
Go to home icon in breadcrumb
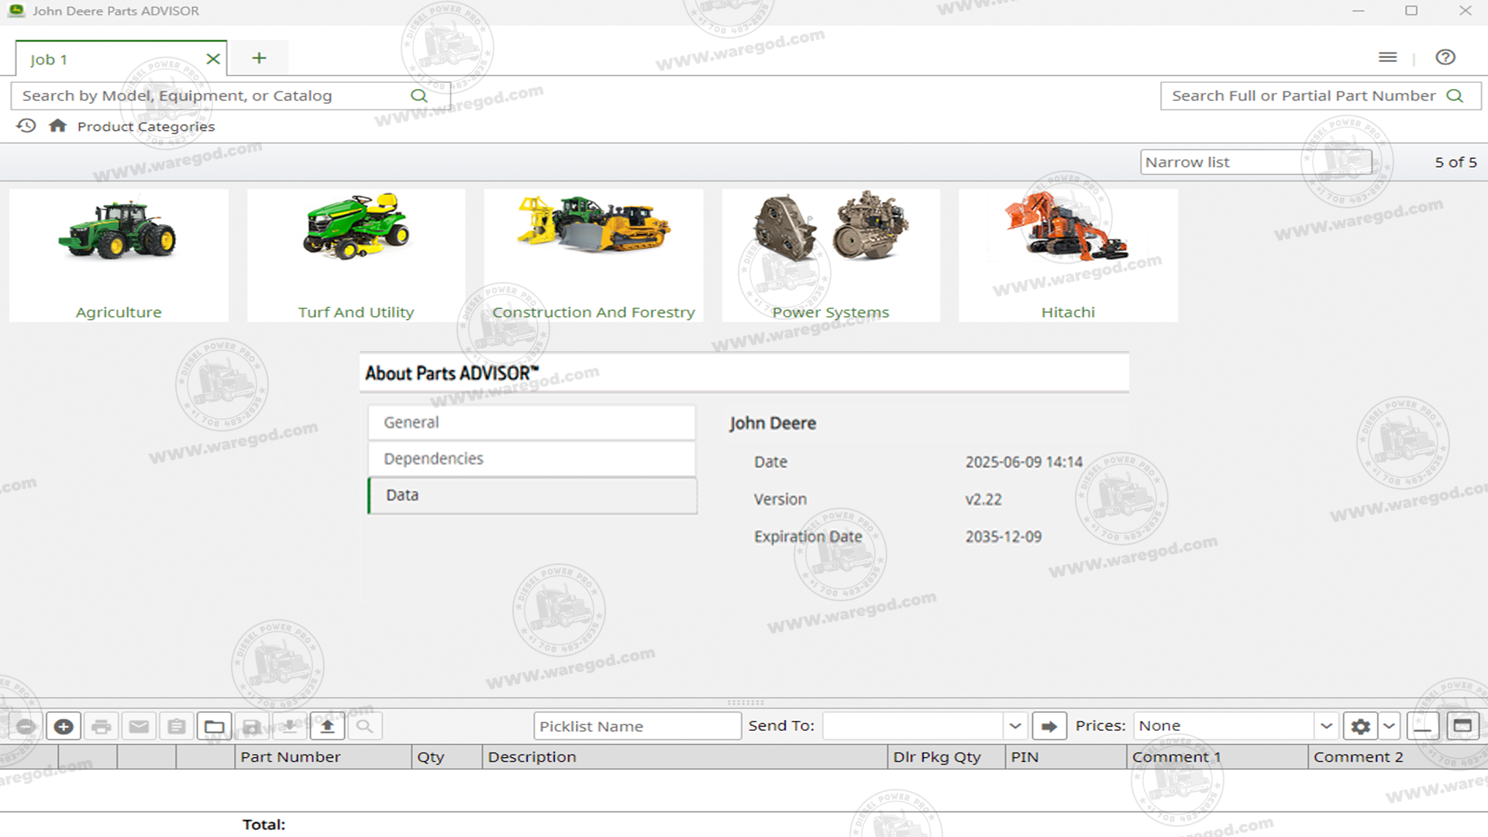[x=57, y=126]
